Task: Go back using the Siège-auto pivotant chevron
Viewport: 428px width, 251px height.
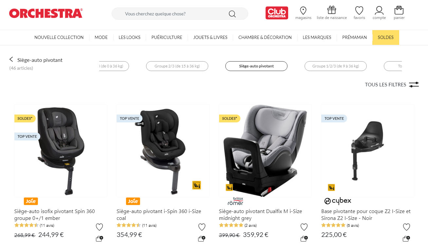Action: [11, 60]
